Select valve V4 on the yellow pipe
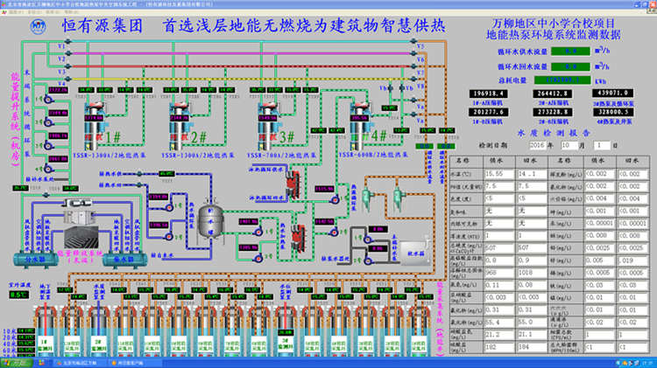The image size is (657, 368). click(67, 79)
